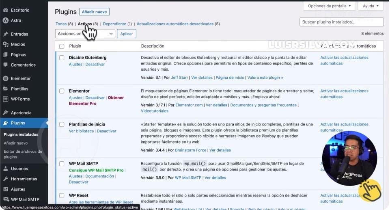The image size is (390, 210).
Task: Click Valora este plugin link
Action: (x=265, y=78)
